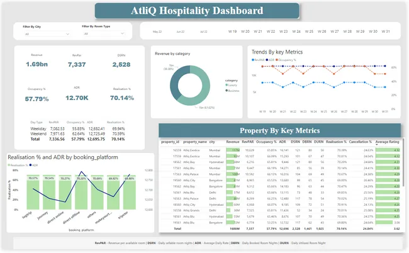Click the ADR legend dot in Trends chart

267,60
